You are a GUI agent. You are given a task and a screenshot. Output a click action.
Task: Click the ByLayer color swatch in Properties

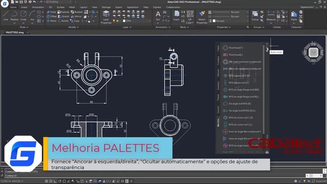tap(214, 21)
